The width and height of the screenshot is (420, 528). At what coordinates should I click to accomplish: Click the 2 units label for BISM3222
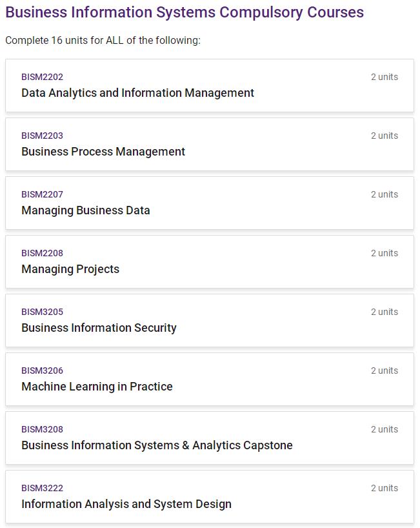[384, 488]
